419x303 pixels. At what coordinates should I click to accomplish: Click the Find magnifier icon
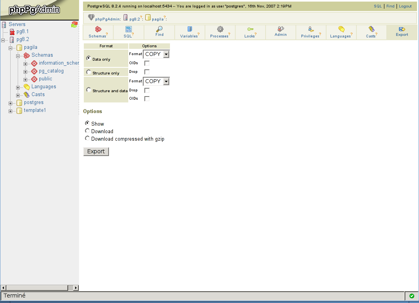coord(159,29)
